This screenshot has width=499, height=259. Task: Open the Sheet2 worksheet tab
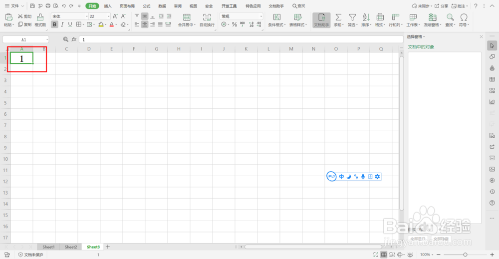click(x=71, y=247)
